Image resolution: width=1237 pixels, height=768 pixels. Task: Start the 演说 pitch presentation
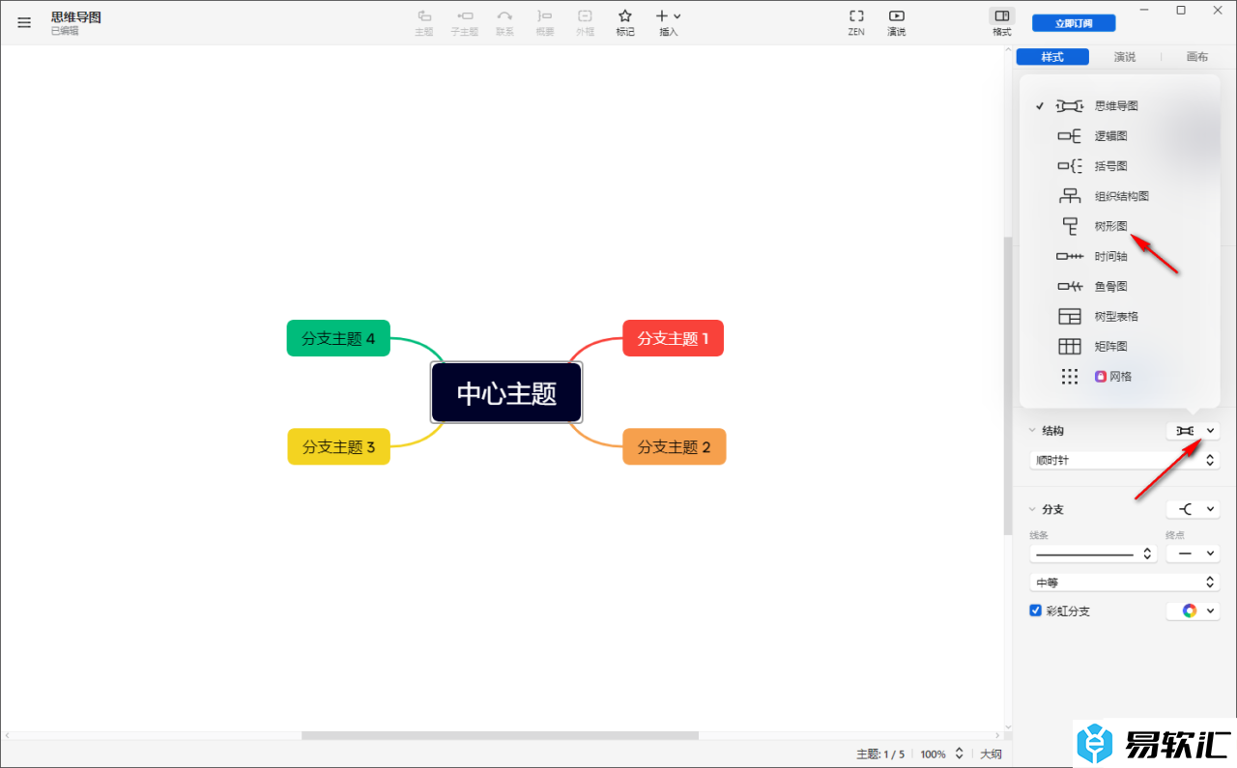[x=897, y=22]
